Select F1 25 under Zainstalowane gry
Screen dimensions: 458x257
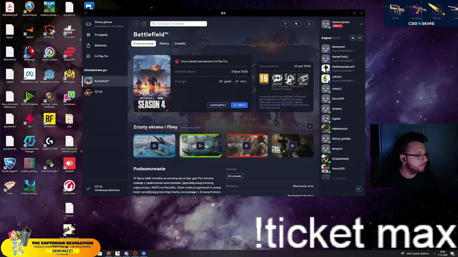pos(105,92)
